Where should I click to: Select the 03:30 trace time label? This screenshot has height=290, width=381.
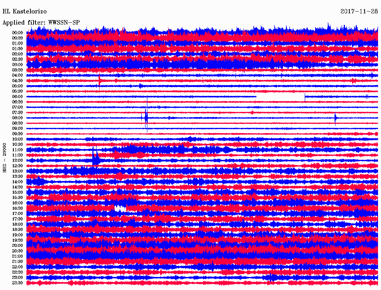pyautogui.click(x=17, y=70)
